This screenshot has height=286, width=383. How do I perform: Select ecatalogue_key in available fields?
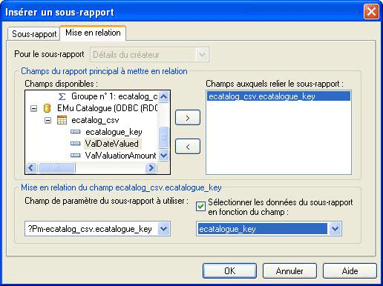[114, 132]
